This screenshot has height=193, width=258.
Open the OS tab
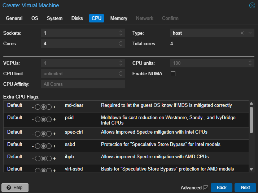click(35, 18)
